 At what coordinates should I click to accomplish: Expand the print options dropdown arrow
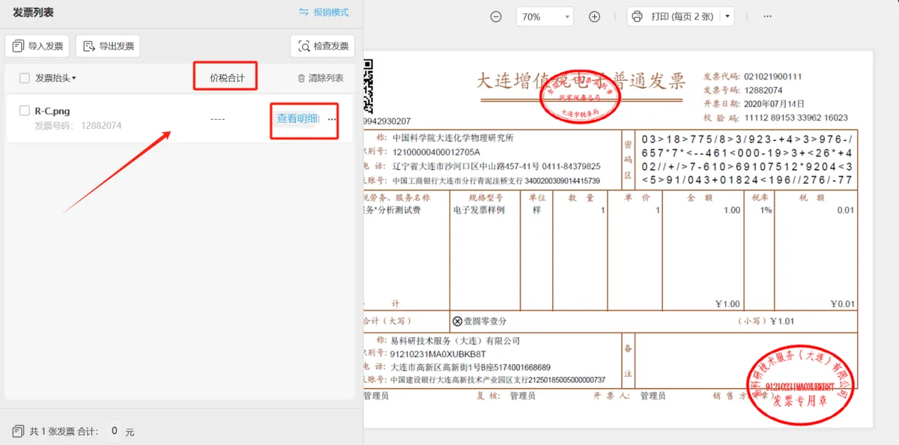727,16
